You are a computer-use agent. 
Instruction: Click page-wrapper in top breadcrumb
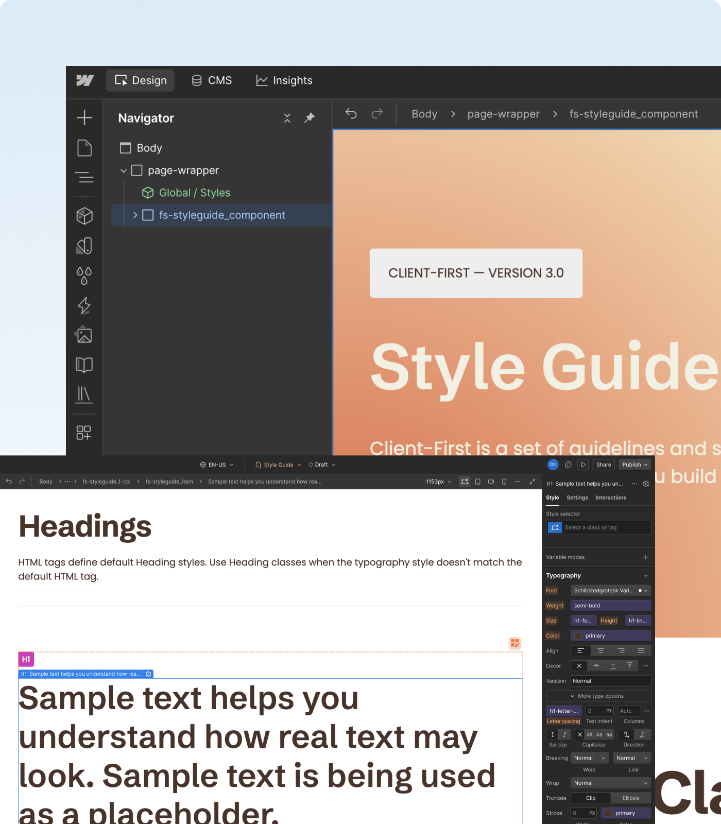click(x=504, y=114)
